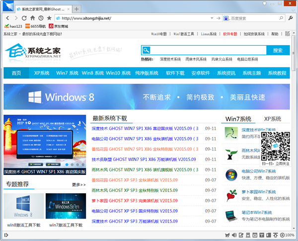Select the Win7 系统 navigation menu item
Screen dimensions: 298x241
pyautogui.click(x=67, y=73)
